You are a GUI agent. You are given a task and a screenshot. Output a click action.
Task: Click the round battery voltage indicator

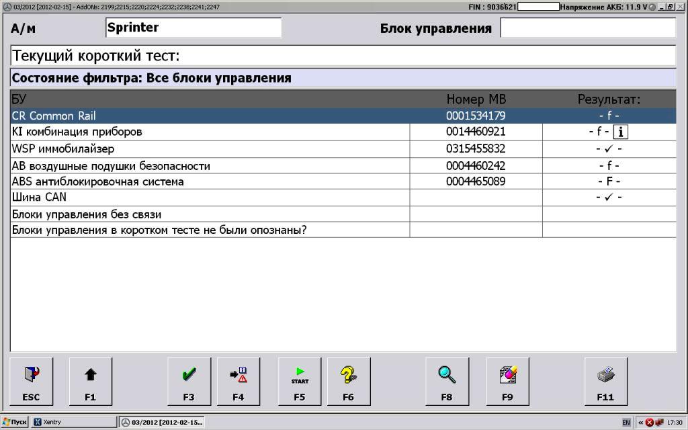pos(652,7)
